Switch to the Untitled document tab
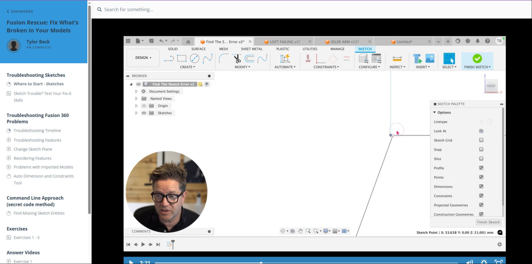 pos(405,42)
